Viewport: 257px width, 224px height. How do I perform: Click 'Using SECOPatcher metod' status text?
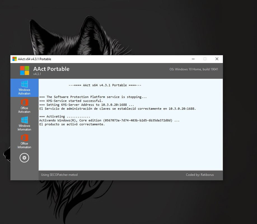59,175
